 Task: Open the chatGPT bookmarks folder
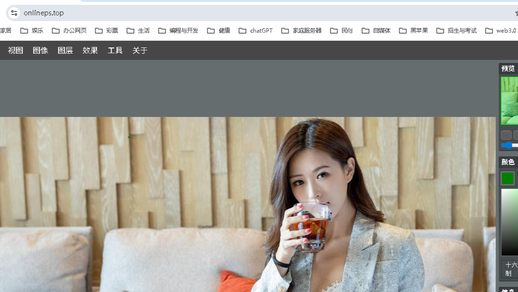tap(260, 30)
